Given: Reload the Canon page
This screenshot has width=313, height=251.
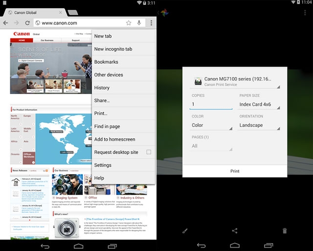Looking at the screenshot, I should click(27, 23).
